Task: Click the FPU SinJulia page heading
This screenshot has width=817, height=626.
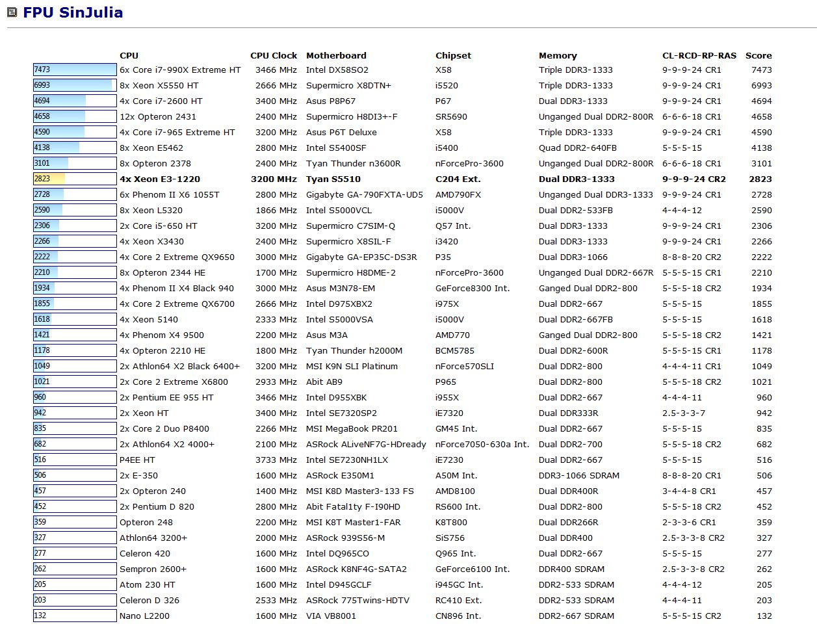Action: click(x=73, y=12)
